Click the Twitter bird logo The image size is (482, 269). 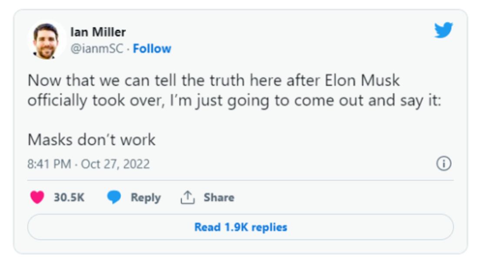443,30
